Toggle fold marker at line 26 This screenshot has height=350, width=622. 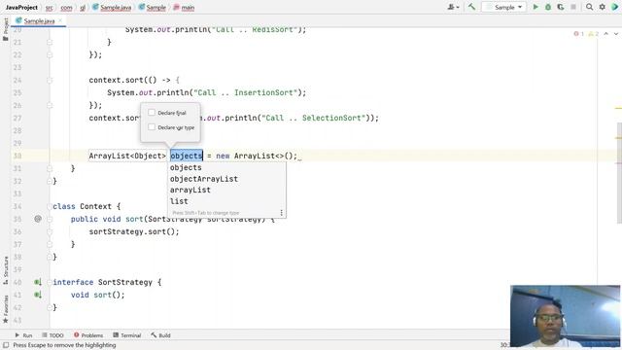(50, 105)
